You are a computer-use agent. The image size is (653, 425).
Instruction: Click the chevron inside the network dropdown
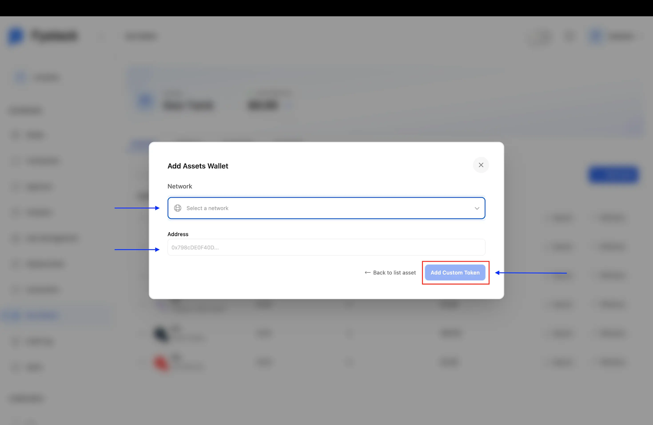click(476, 208)
